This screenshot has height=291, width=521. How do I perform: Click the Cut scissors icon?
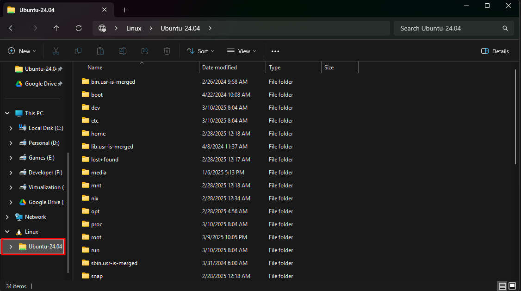point(56,51)
